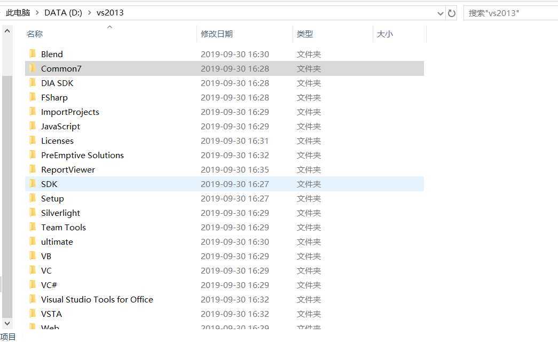
Task: Click the JavaScript folder icon
Action: (33, 126)
